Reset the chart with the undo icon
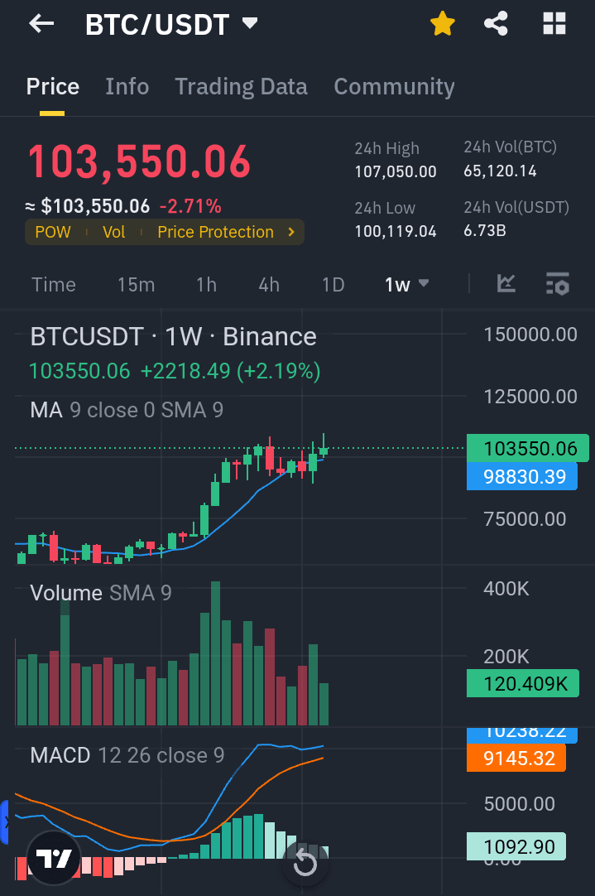 tap(305, 864)
